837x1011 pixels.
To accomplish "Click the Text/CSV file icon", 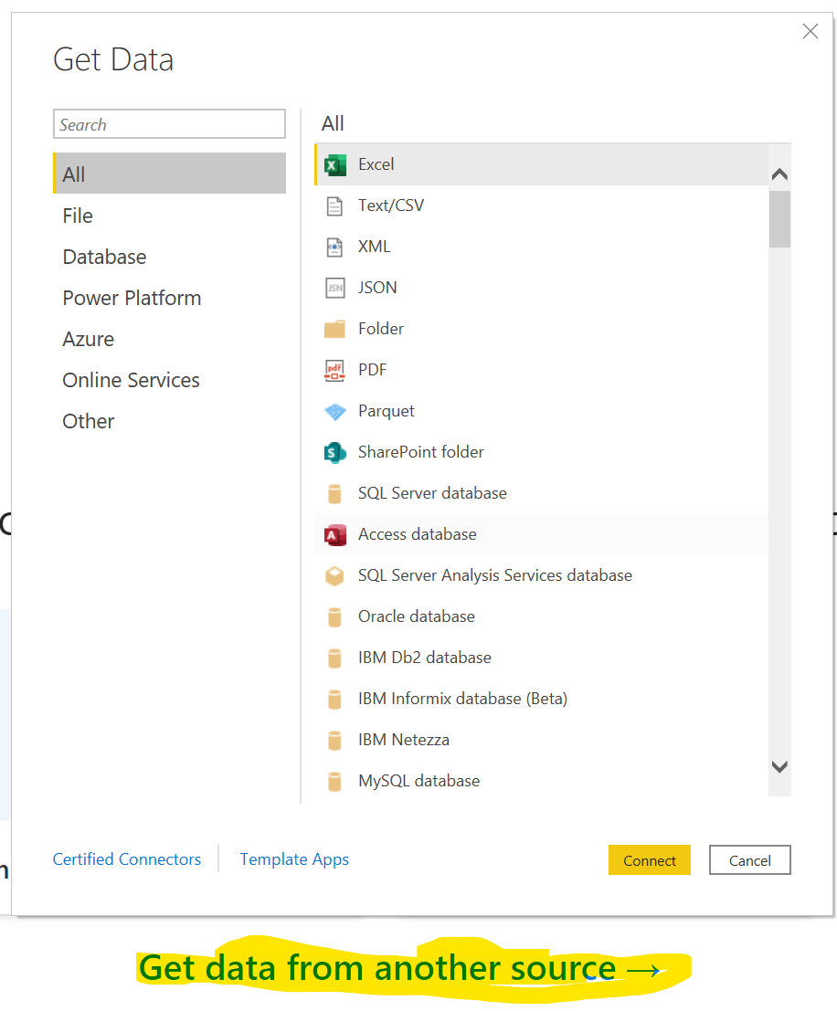I will 335,206.
